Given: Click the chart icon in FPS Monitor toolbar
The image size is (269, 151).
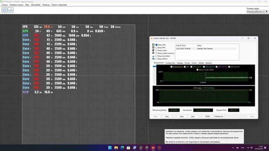Looking at the screenshot, I should 11,10.
